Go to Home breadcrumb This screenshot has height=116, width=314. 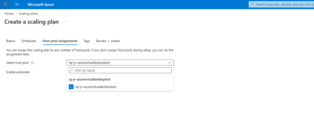tap(9, 13)
